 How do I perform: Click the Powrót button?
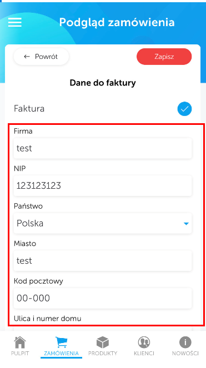(41, 57)
